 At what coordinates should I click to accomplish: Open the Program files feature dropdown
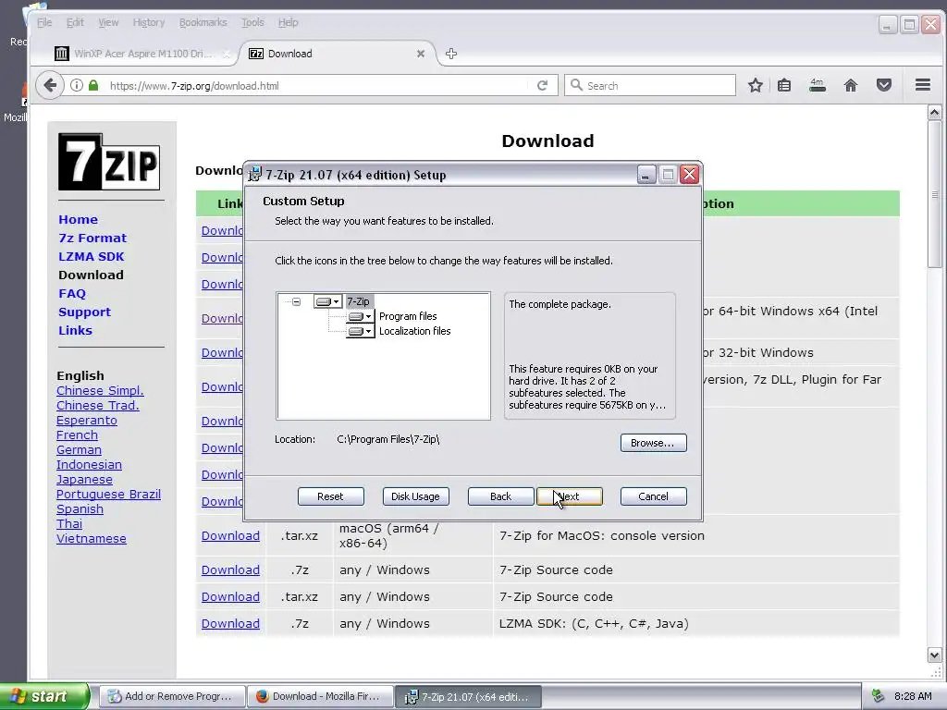(360, 316)
